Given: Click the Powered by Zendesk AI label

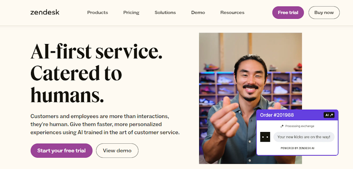Looking at the screenshot, I should click(x=298, y=149).
